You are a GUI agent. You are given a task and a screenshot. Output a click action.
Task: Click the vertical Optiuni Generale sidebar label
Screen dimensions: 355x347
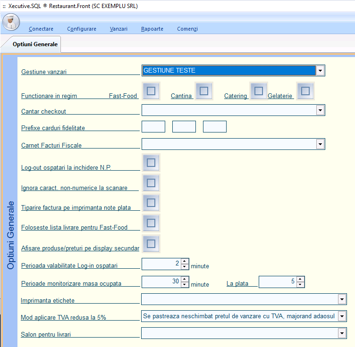[x=10, y=235]
